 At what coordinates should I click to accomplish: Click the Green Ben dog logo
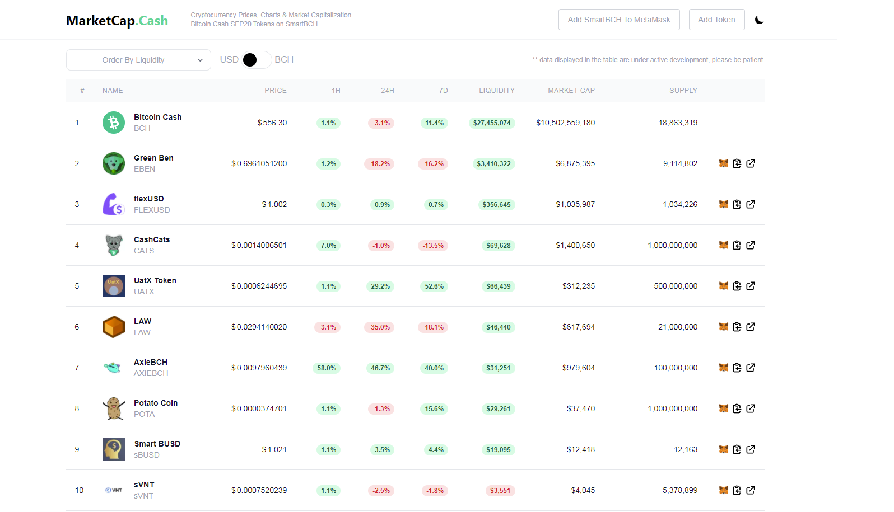114,163
